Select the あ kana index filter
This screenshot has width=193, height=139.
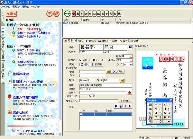(79, 14)
